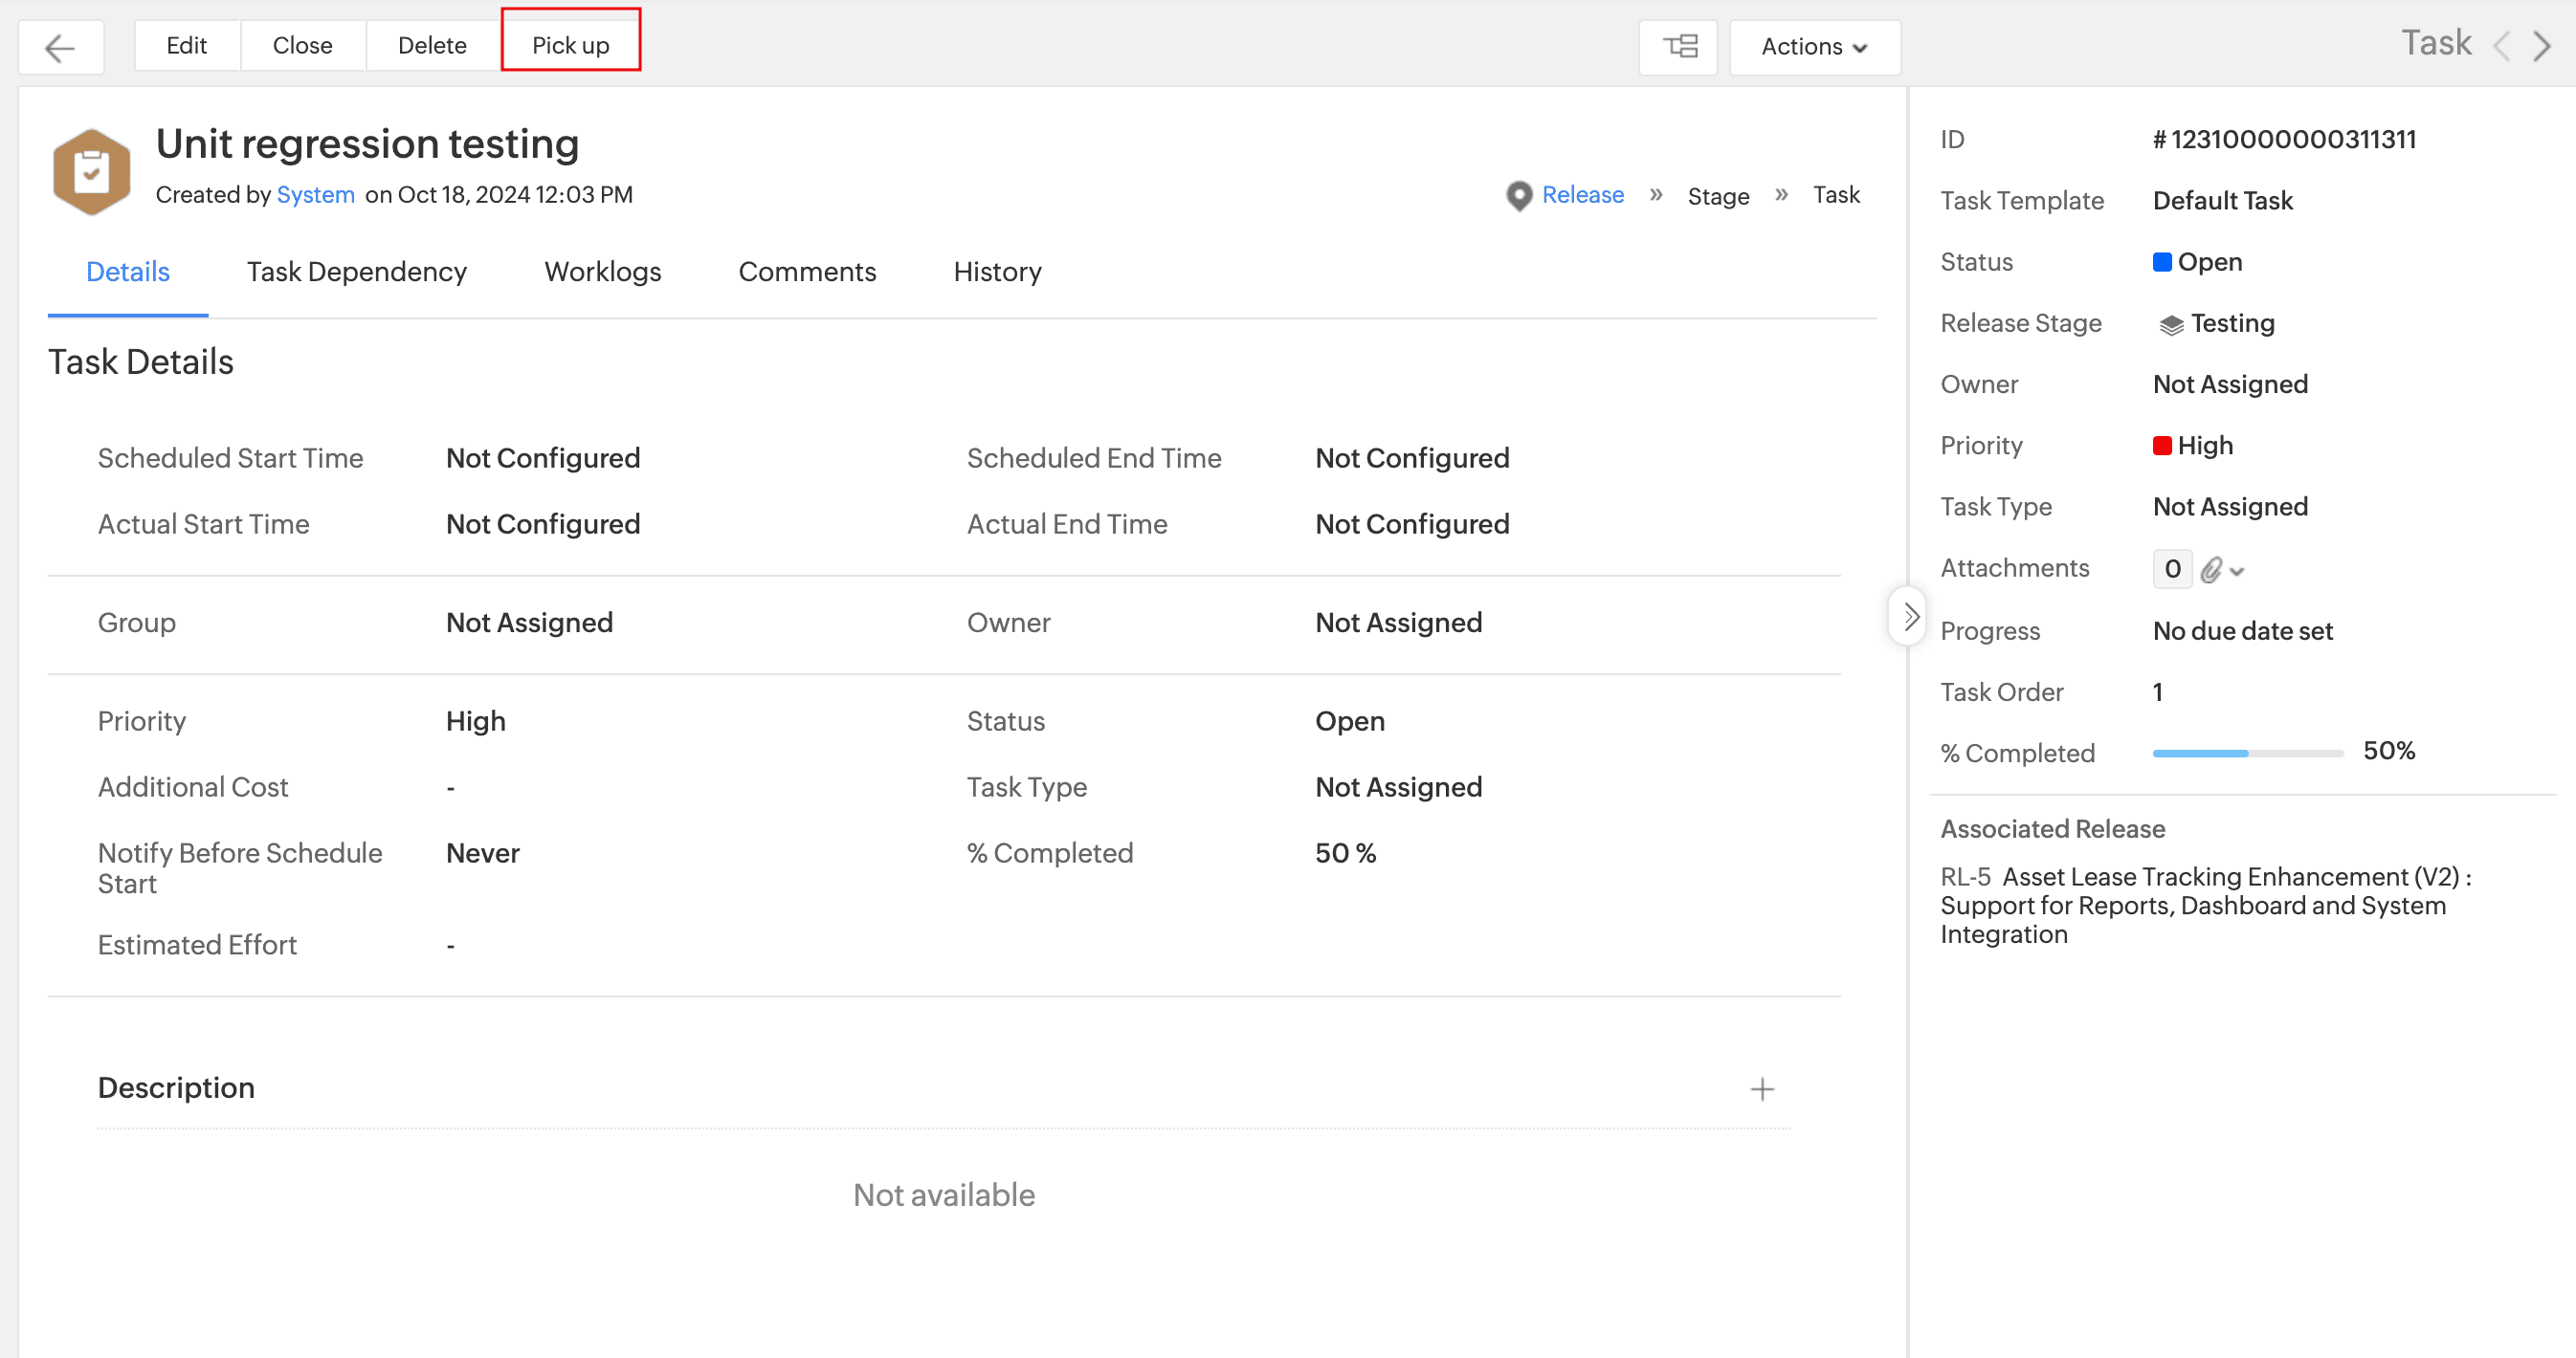Image resolution: width=2576 pixels, height=1358 pixels.
Task: Click the % Completed progress bar
Action: (2247, 753)
